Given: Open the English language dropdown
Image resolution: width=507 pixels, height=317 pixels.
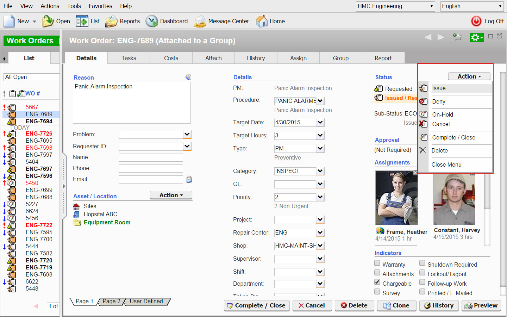Looking at the screenshot, I should (x=472, y=6).
